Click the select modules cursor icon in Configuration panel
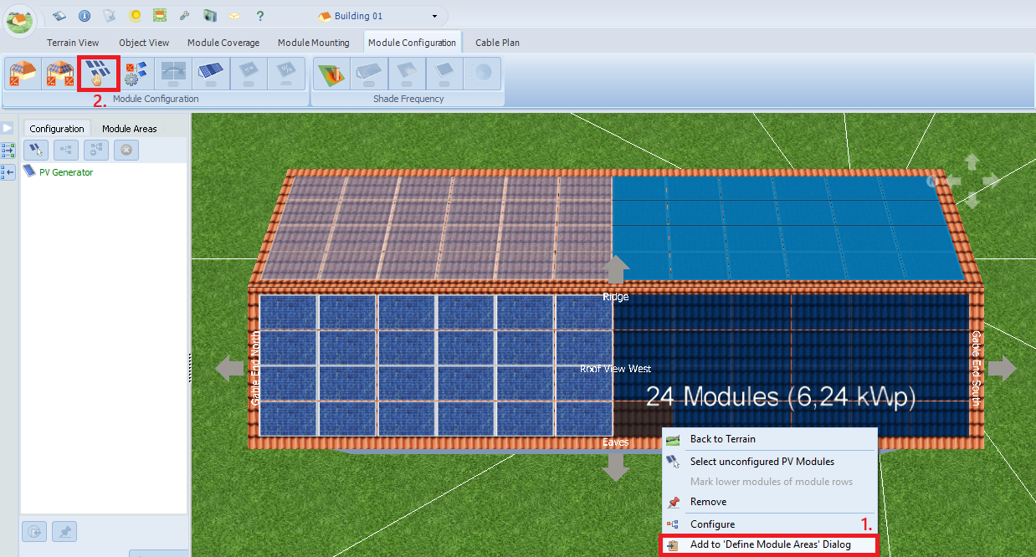 (36, 151)
